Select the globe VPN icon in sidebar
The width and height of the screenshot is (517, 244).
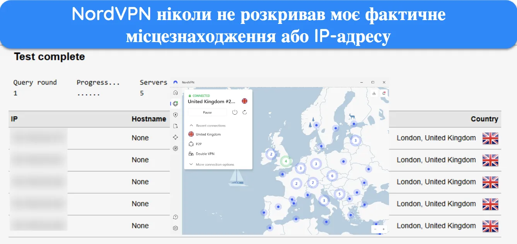(x=176, y=103)
